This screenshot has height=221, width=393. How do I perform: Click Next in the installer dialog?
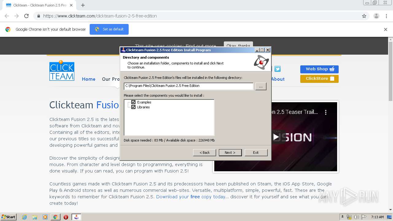click(x=230, y=153)
